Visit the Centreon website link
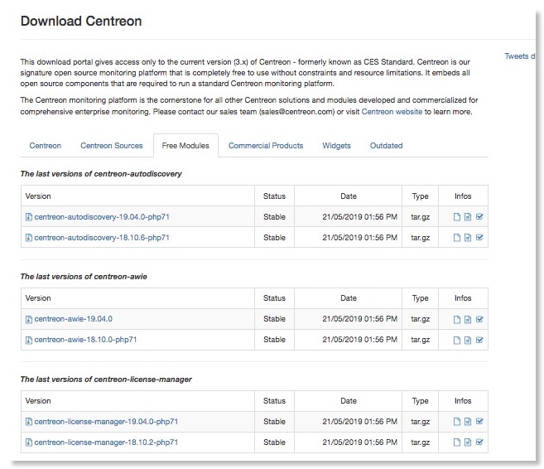The width and height of the screenshot is (544, 469). pyautogui.click(x=392, y=112)
